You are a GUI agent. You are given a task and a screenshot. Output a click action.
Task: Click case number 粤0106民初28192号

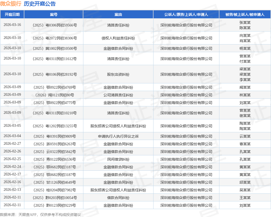tap(55, 74)
